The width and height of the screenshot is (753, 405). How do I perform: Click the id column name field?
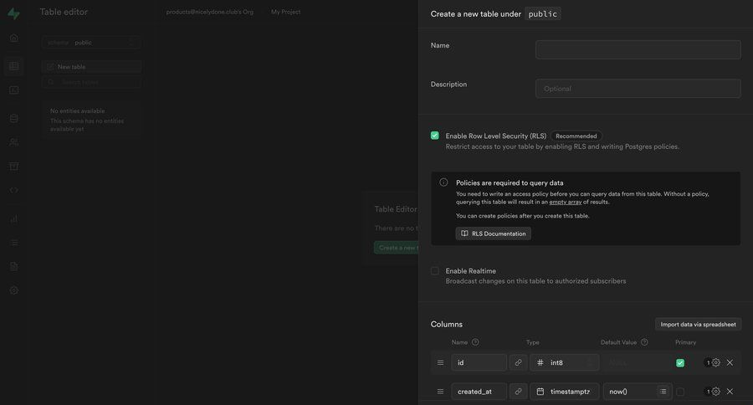(x=479, y=362)
